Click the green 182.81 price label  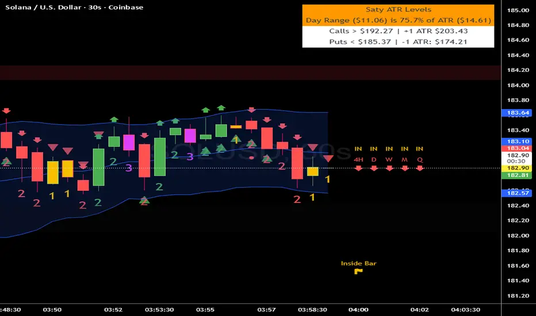coord(516,175)
